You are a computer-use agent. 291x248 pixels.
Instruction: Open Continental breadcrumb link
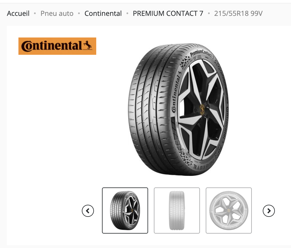click(103, 14)
